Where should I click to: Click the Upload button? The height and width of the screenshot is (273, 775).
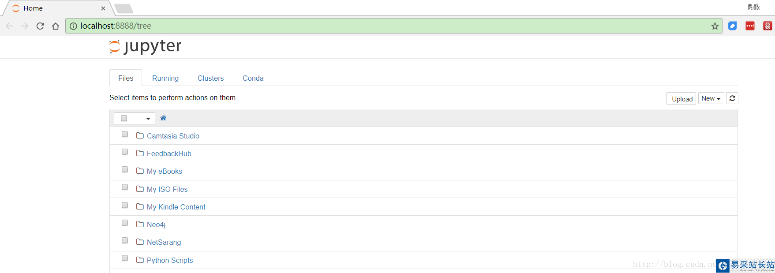click(682, 99)
